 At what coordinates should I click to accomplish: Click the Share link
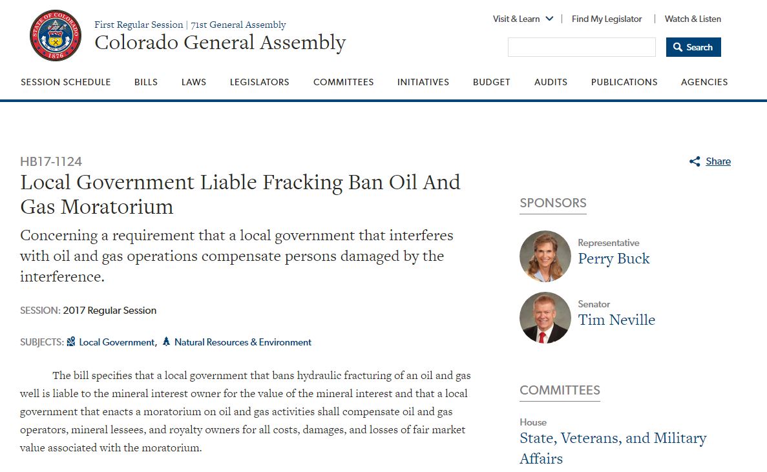pos(718,161)
